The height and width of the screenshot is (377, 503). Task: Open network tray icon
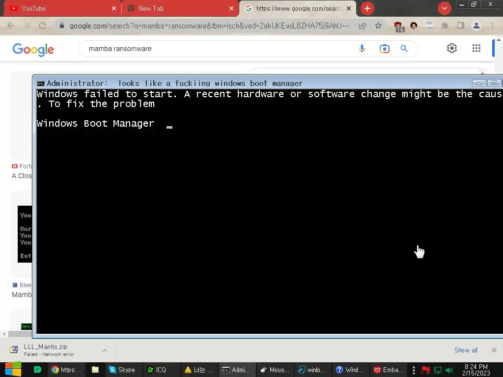pos(438,370)
